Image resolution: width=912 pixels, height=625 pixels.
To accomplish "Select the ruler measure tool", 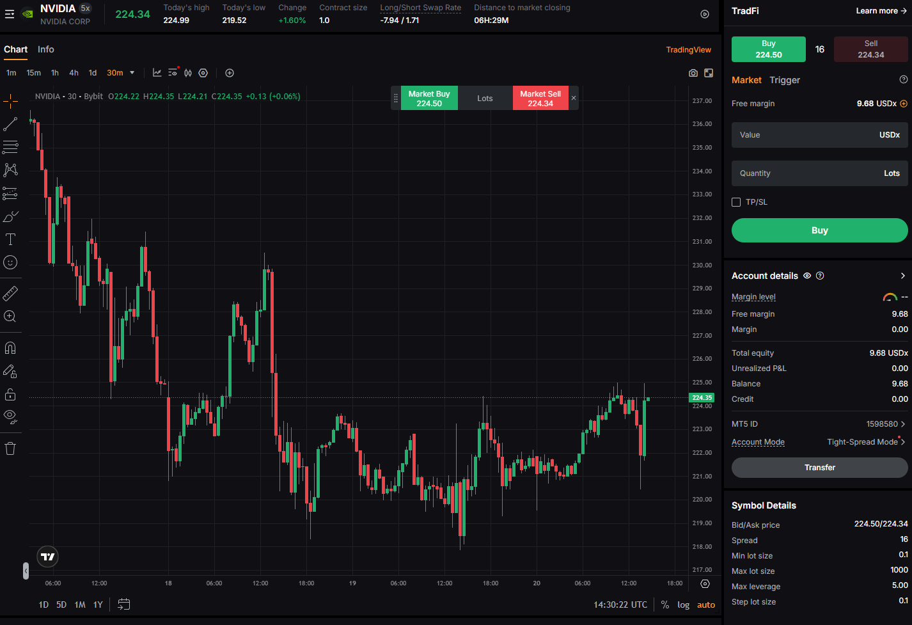I will point(10,293).
